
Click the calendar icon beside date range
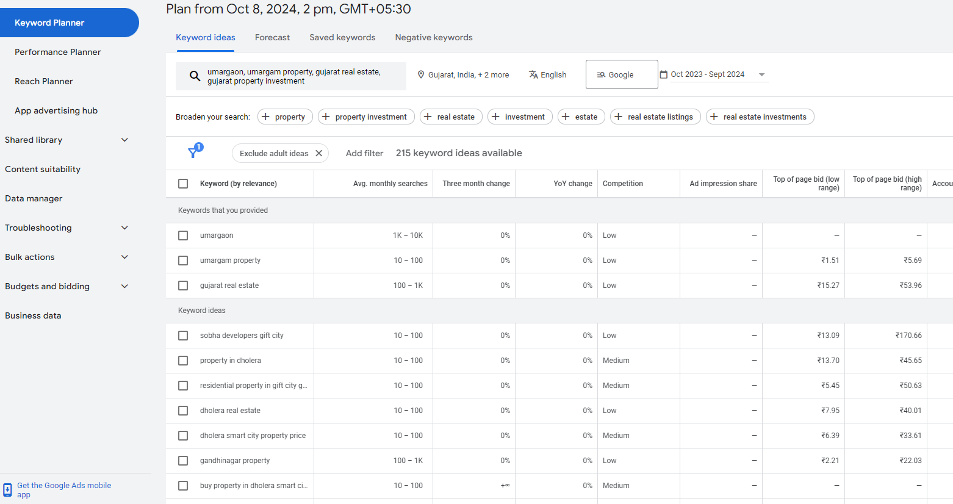(x=664, y=74)
